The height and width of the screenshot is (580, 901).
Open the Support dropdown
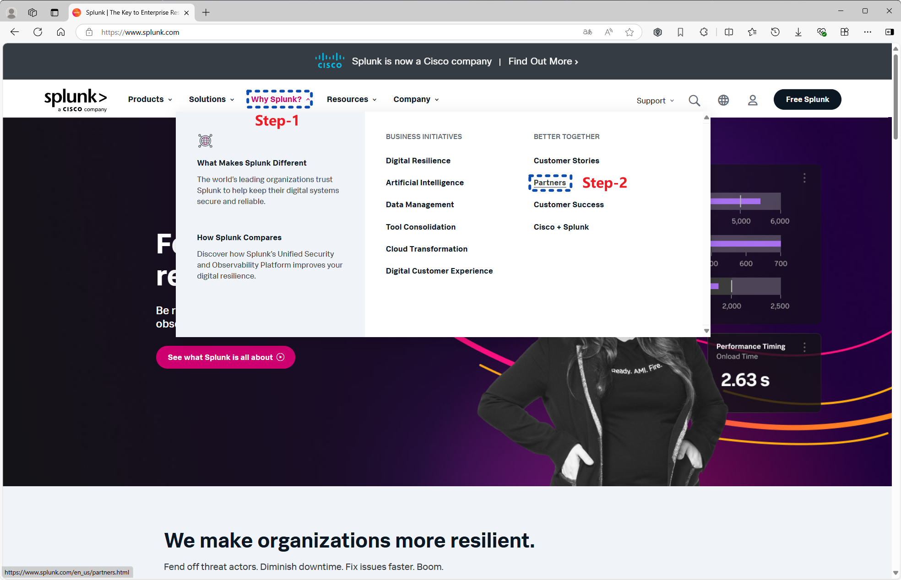pos(655,101)
